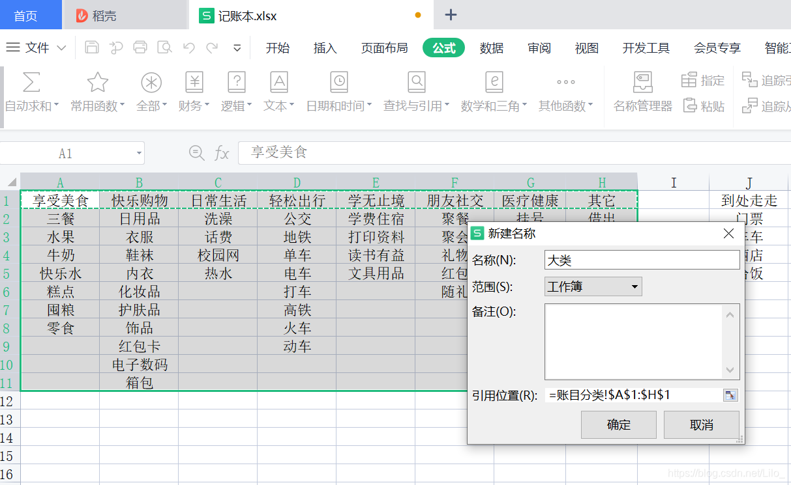
Task: Cancel the dialog with 取消
Action: 702,424
